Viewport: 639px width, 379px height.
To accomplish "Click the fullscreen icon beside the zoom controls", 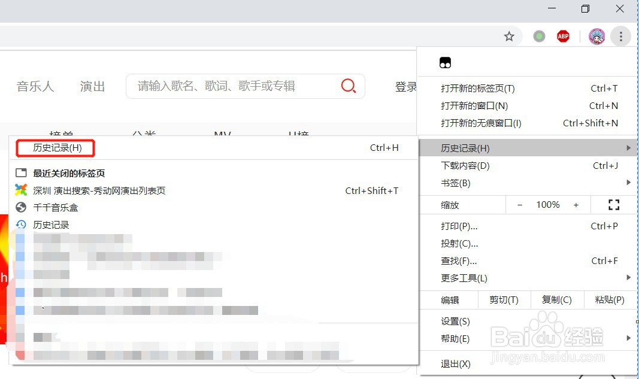I will coord(613,204).
